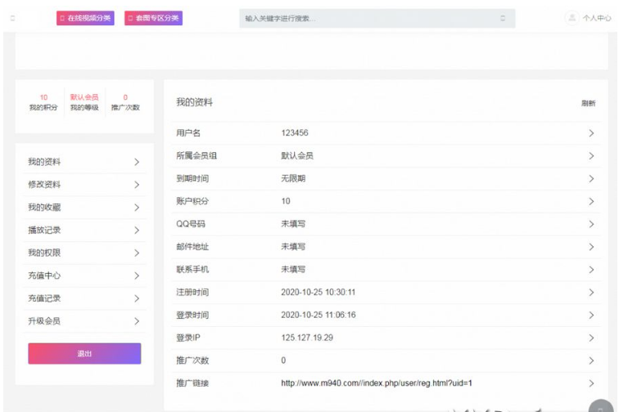Click the 退出 logout button
The width and height of the screenshot is (619, 412).
click(x=84, y=354)
